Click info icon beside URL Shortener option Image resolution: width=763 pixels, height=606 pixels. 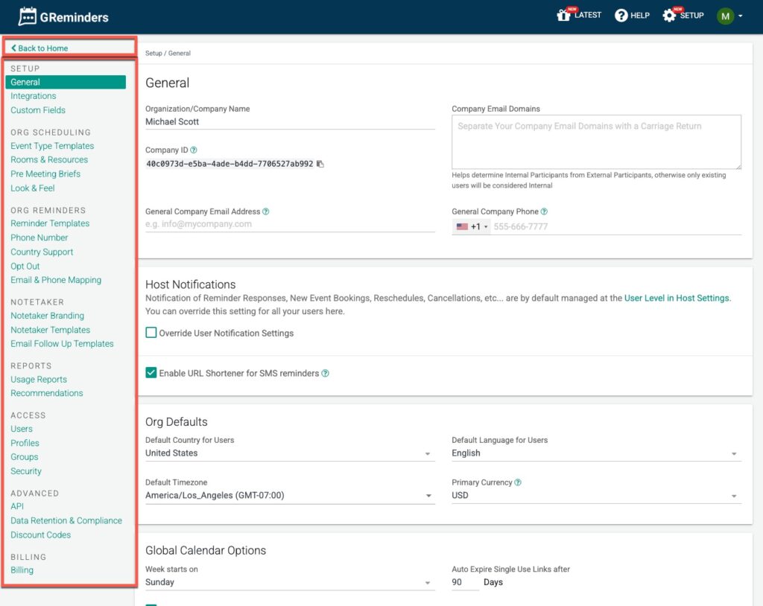325,374
